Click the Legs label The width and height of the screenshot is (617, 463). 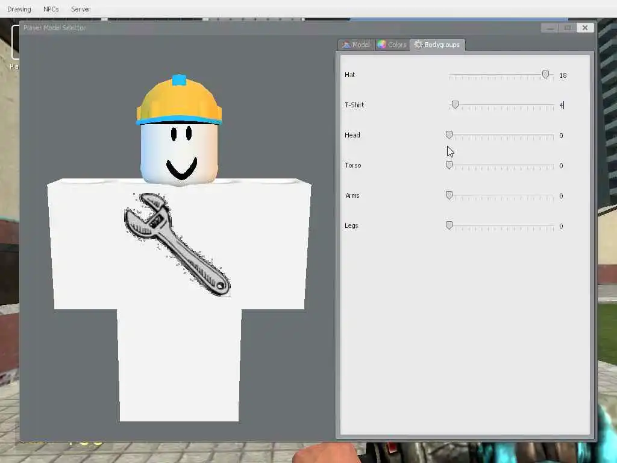coord(351,225)
